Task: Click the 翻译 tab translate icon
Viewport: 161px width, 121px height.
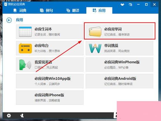Action: 68,11
